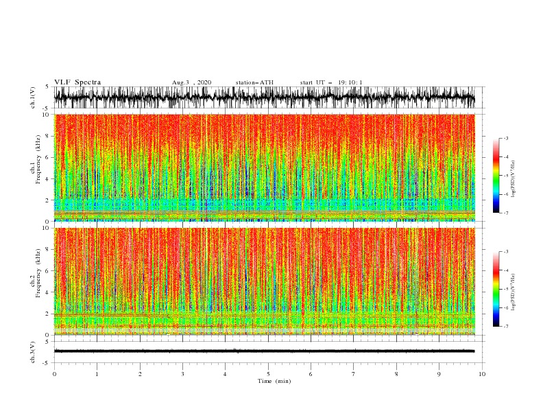Click the 'VLF Spectra' title text
The image size is (543, 420).
[x=77, y=82]
